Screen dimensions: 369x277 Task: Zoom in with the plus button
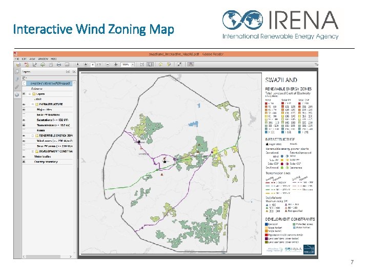click(115, 64)
